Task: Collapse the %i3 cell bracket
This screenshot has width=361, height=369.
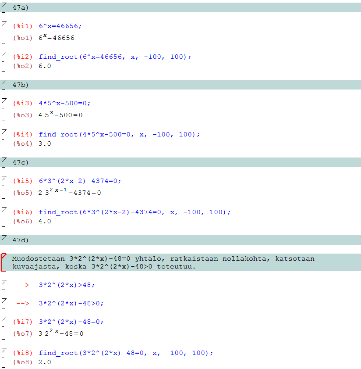Action: coord(4,110)
